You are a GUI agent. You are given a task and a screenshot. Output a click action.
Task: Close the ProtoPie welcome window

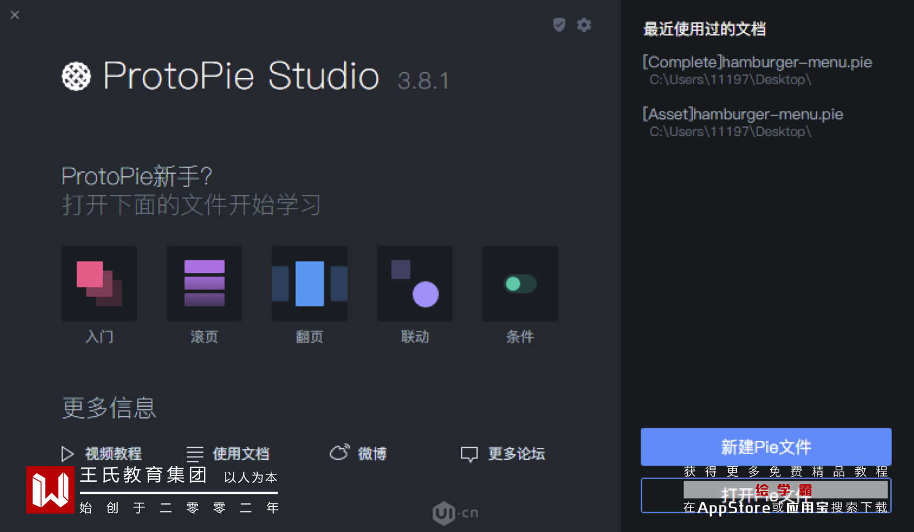click(15, 15)
